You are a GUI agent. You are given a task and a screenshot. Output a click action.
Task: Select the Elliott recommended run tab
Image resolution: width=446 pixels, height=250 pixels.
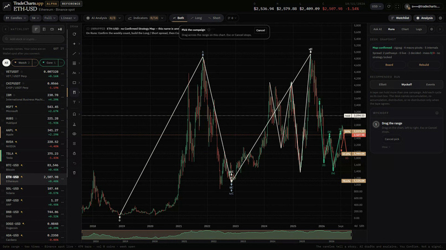tap(382, 84)
